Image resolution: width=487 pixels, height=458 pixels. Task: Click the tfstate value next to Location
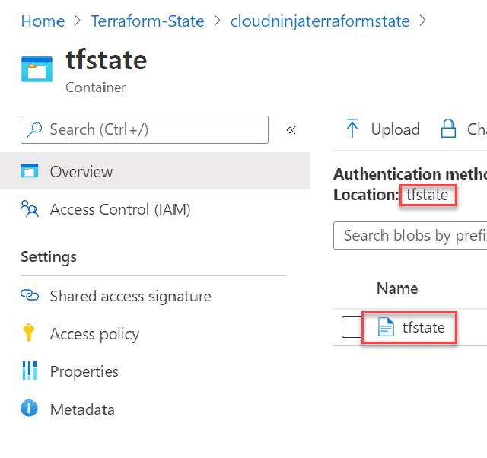click(427, 195)
